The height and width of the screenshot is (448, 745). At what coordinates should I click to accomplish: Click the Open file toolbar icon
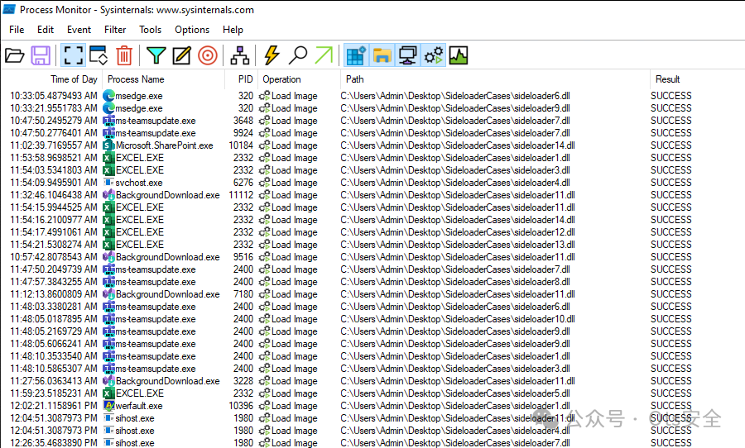(x=15, y=55)
